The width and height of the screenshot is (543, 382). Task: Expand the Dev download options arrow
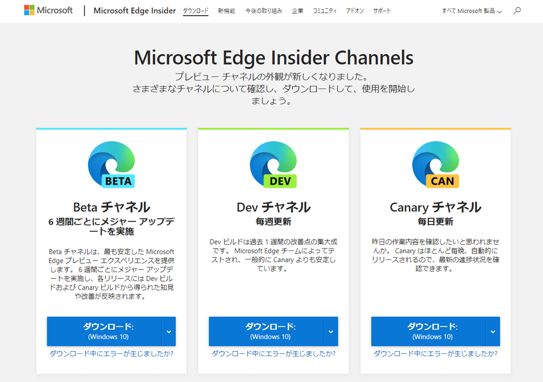[x=331, y=332]
